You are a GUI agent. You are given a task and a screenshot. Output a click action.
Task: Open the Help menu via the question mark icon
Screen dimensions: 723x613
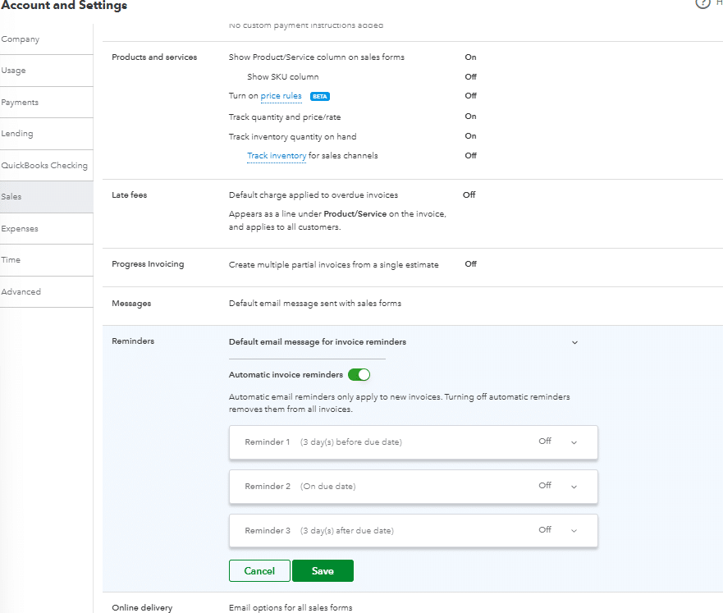point(703,4)
